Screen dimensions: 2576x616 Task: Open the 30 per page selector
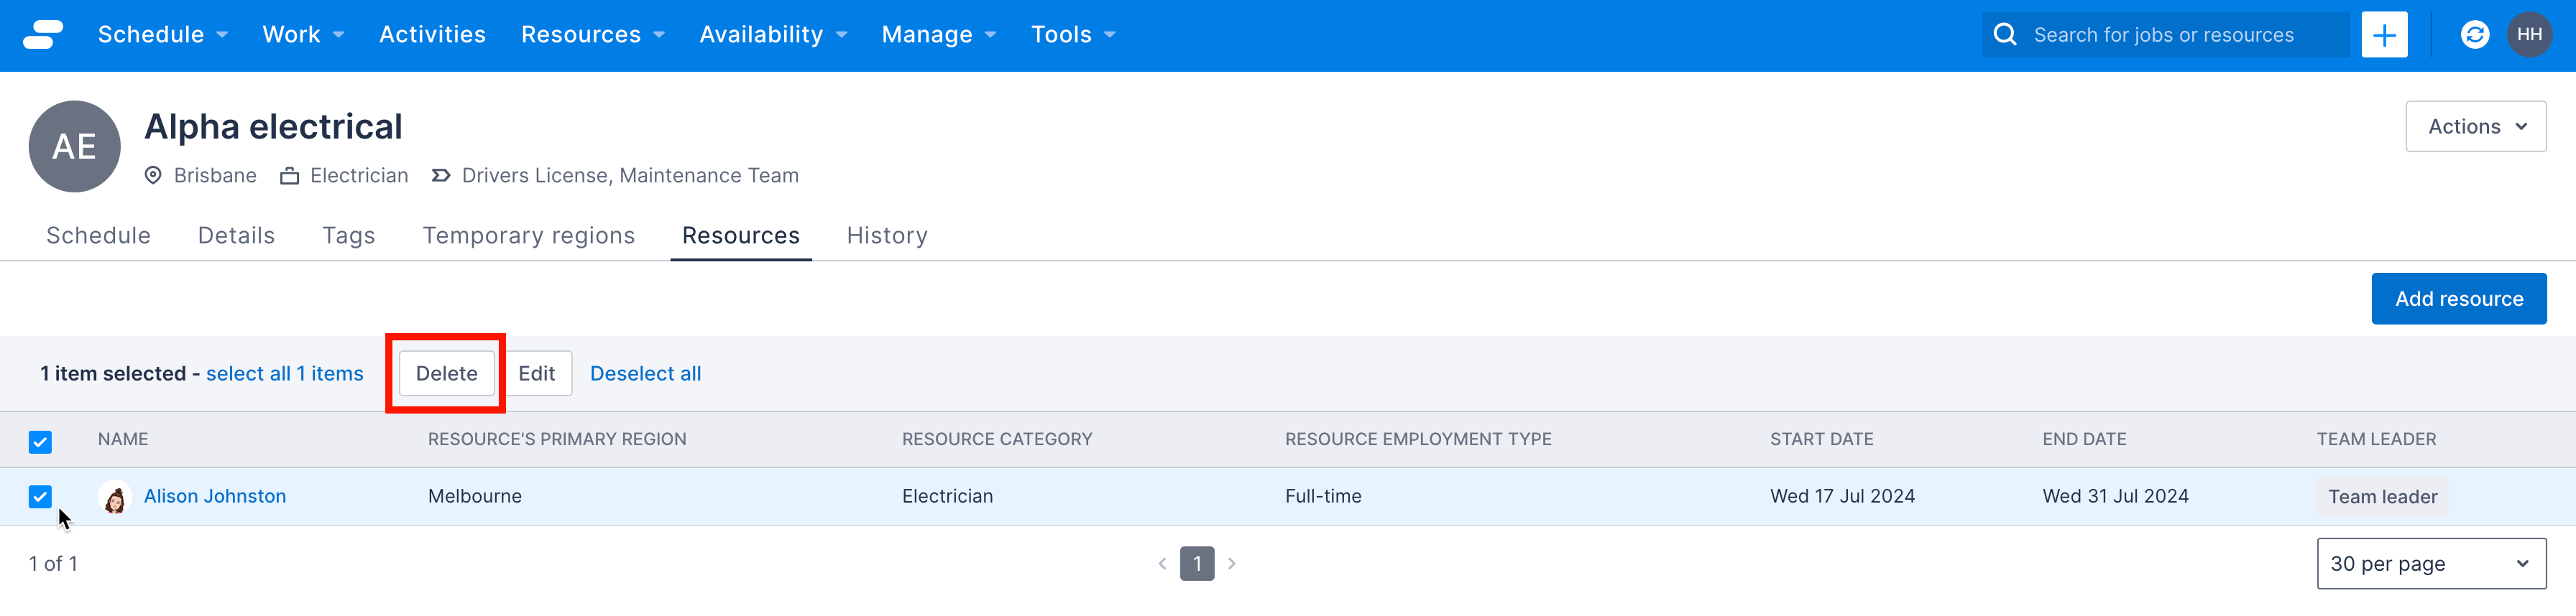click(x=2431, y=564)
